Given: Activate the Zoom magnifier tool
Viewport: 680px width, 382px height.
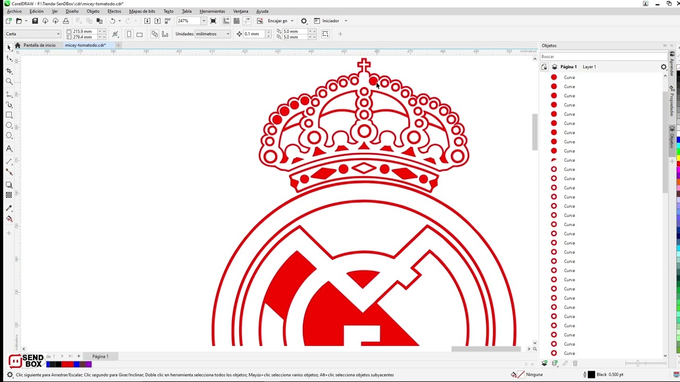Looking at the screenshot, I should click(9, 81).
